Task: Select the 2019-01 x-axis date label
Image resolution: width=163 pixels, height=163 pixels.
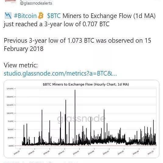Action: (61, 153)
